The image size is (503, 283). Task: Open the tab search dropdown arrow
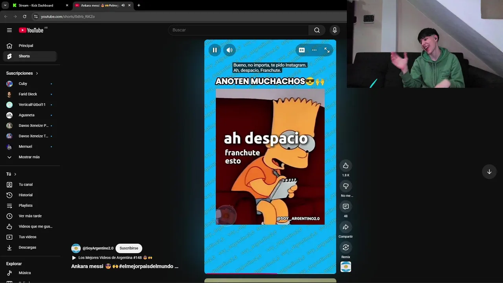[5, 6]
